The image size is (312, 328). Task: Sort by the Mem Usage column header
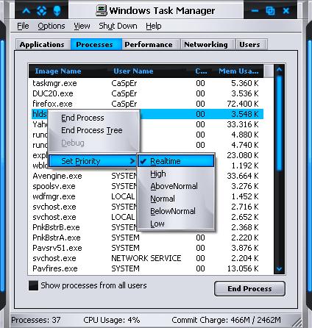(x=238, y=71)
